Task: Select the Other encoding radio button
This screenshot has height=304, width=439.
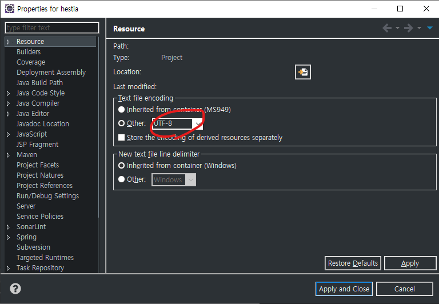Action: pyautogui.click(x=121, y=123)
